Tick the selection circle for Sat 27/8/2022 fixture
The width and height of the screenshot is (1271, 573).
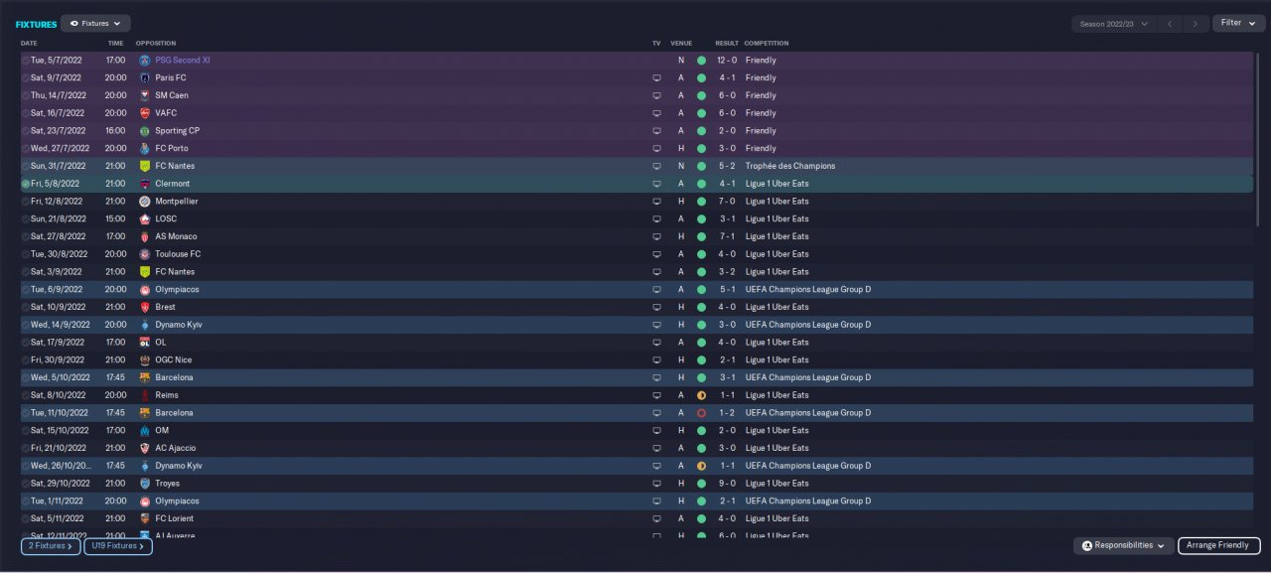(26, 236)
